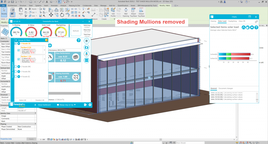Viewport: 268px width, 144px height.
Task: Check the 4 Facade [E] checkbox
Action: click(15, 77)
